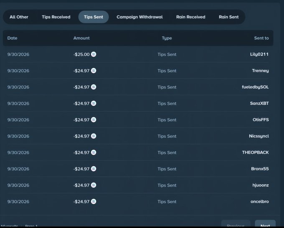Click the coin icon in the SanzXBT row
The height and width of the screenshot is (228, 284).
click(94, 103)
